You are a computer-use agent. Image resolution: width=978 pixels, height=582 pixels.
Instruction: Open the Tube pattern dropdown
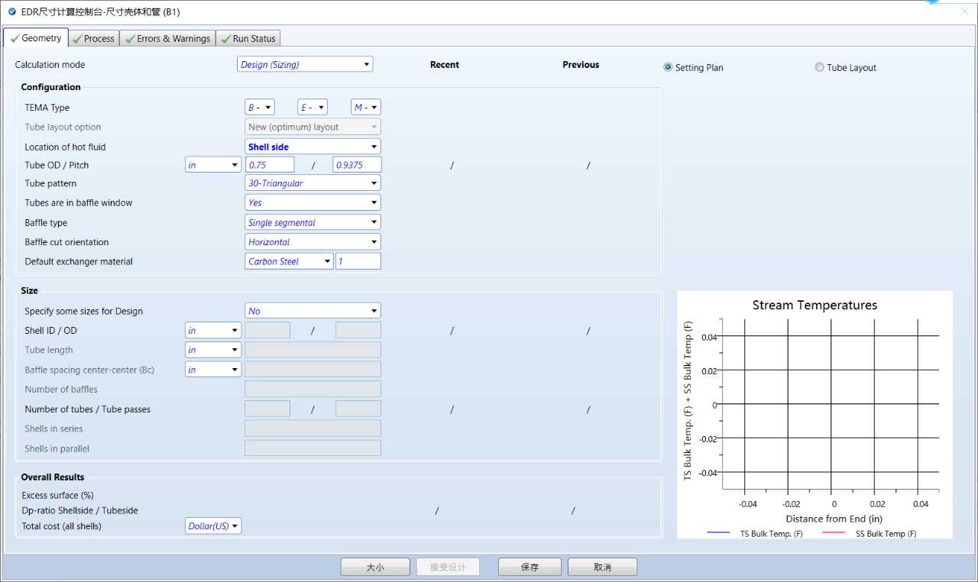(313, 183)
